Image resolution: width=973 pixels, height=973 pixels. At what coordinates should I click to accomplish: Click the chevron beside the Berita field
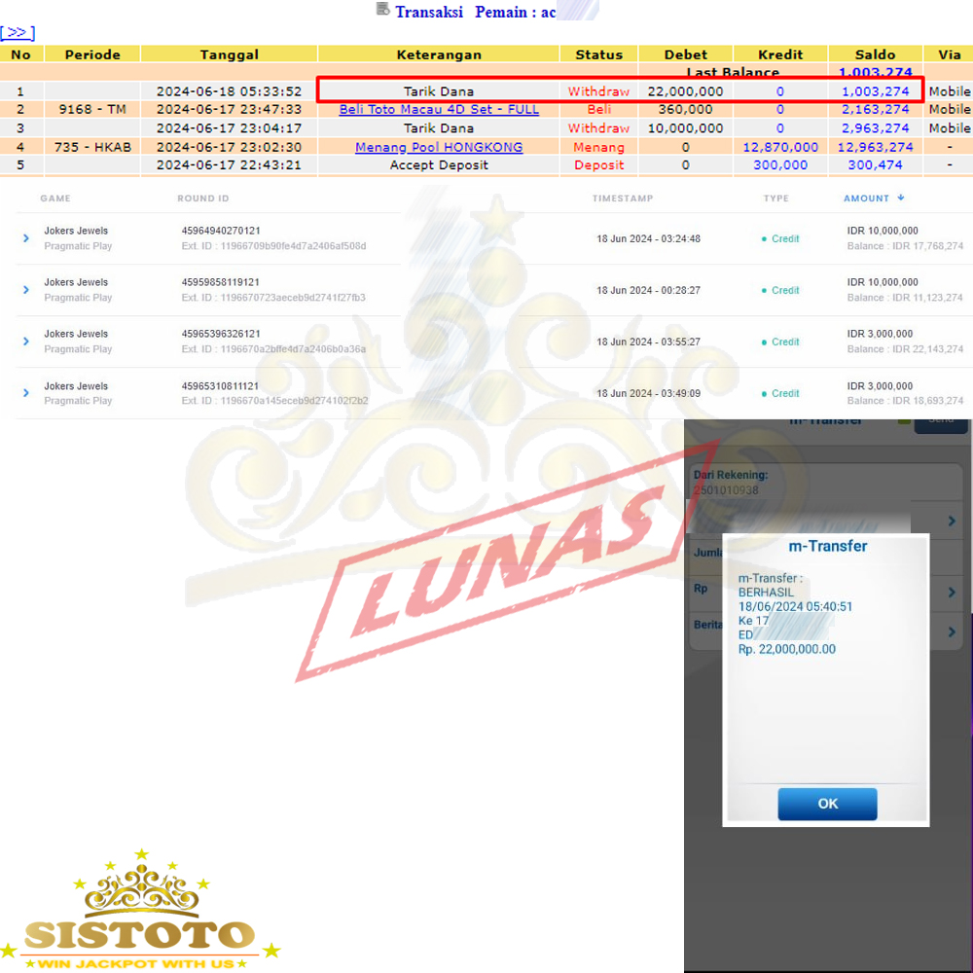(x=952, y=632)
